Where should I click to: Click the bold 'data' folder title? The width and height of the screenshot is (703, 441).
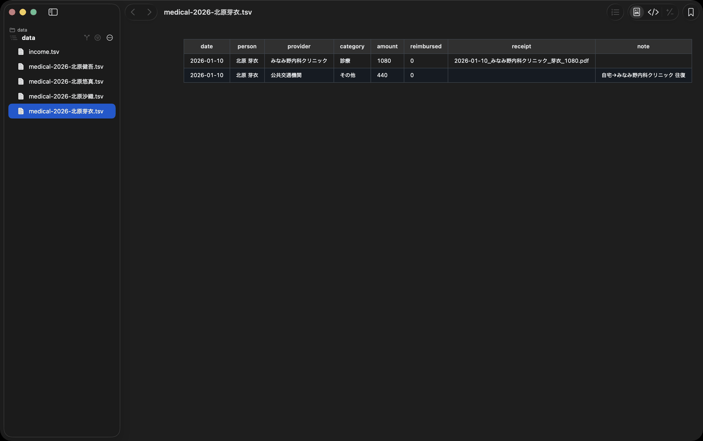coord(28,38)
